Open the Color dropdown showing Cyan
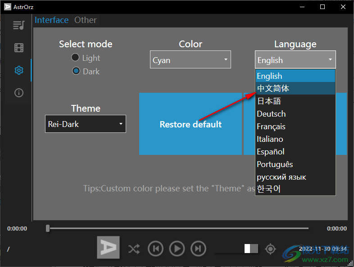This screenshot has height=267, width=354. 191,59
